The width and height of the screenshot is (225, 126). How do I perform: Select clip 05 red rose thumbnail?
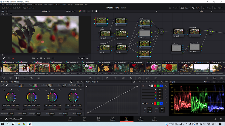58,68
